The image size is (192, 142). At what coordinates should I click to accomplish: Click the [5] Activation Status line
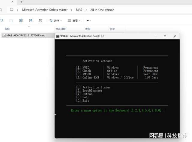93,87
